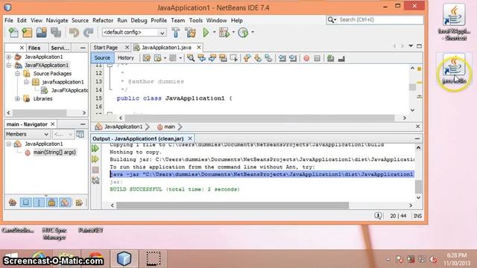Click the Output panel horizontal scrollbar
Image resolution: width=477 pixels, height=268 pixels.
[233, 205]
